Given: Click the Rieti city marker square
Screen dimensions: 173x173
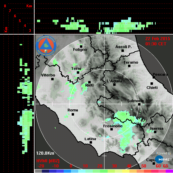Looking at the screenshot, I should (x=89, y=82).
